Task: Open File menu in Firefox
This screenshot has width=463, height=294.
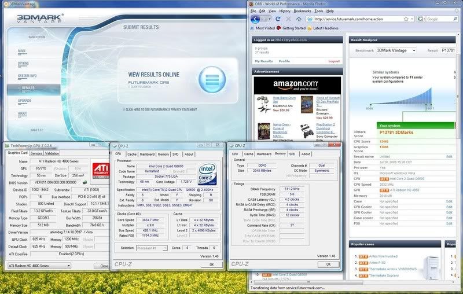Action: (x=253, y=11)
